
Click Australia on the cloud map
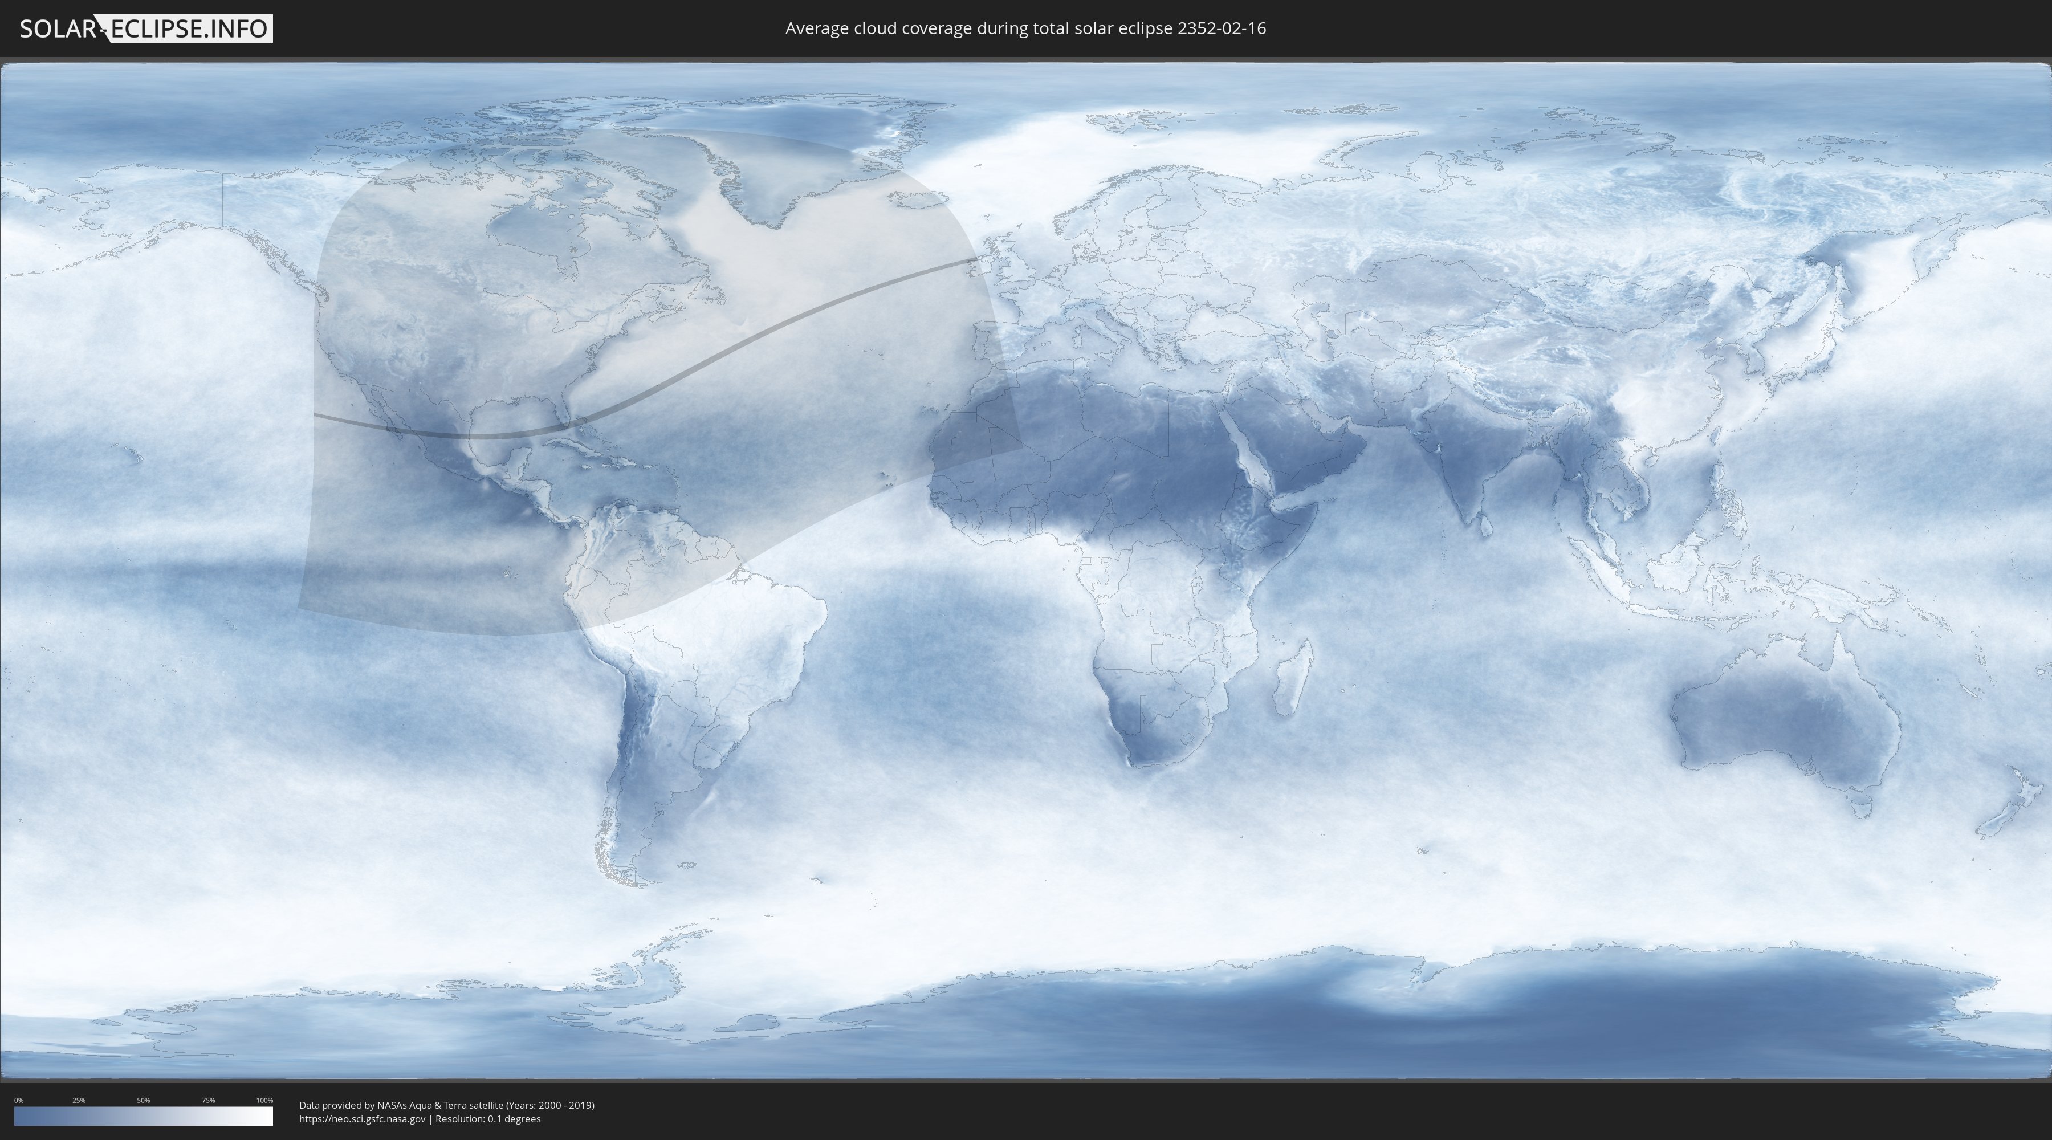(x=1784, y=717)
